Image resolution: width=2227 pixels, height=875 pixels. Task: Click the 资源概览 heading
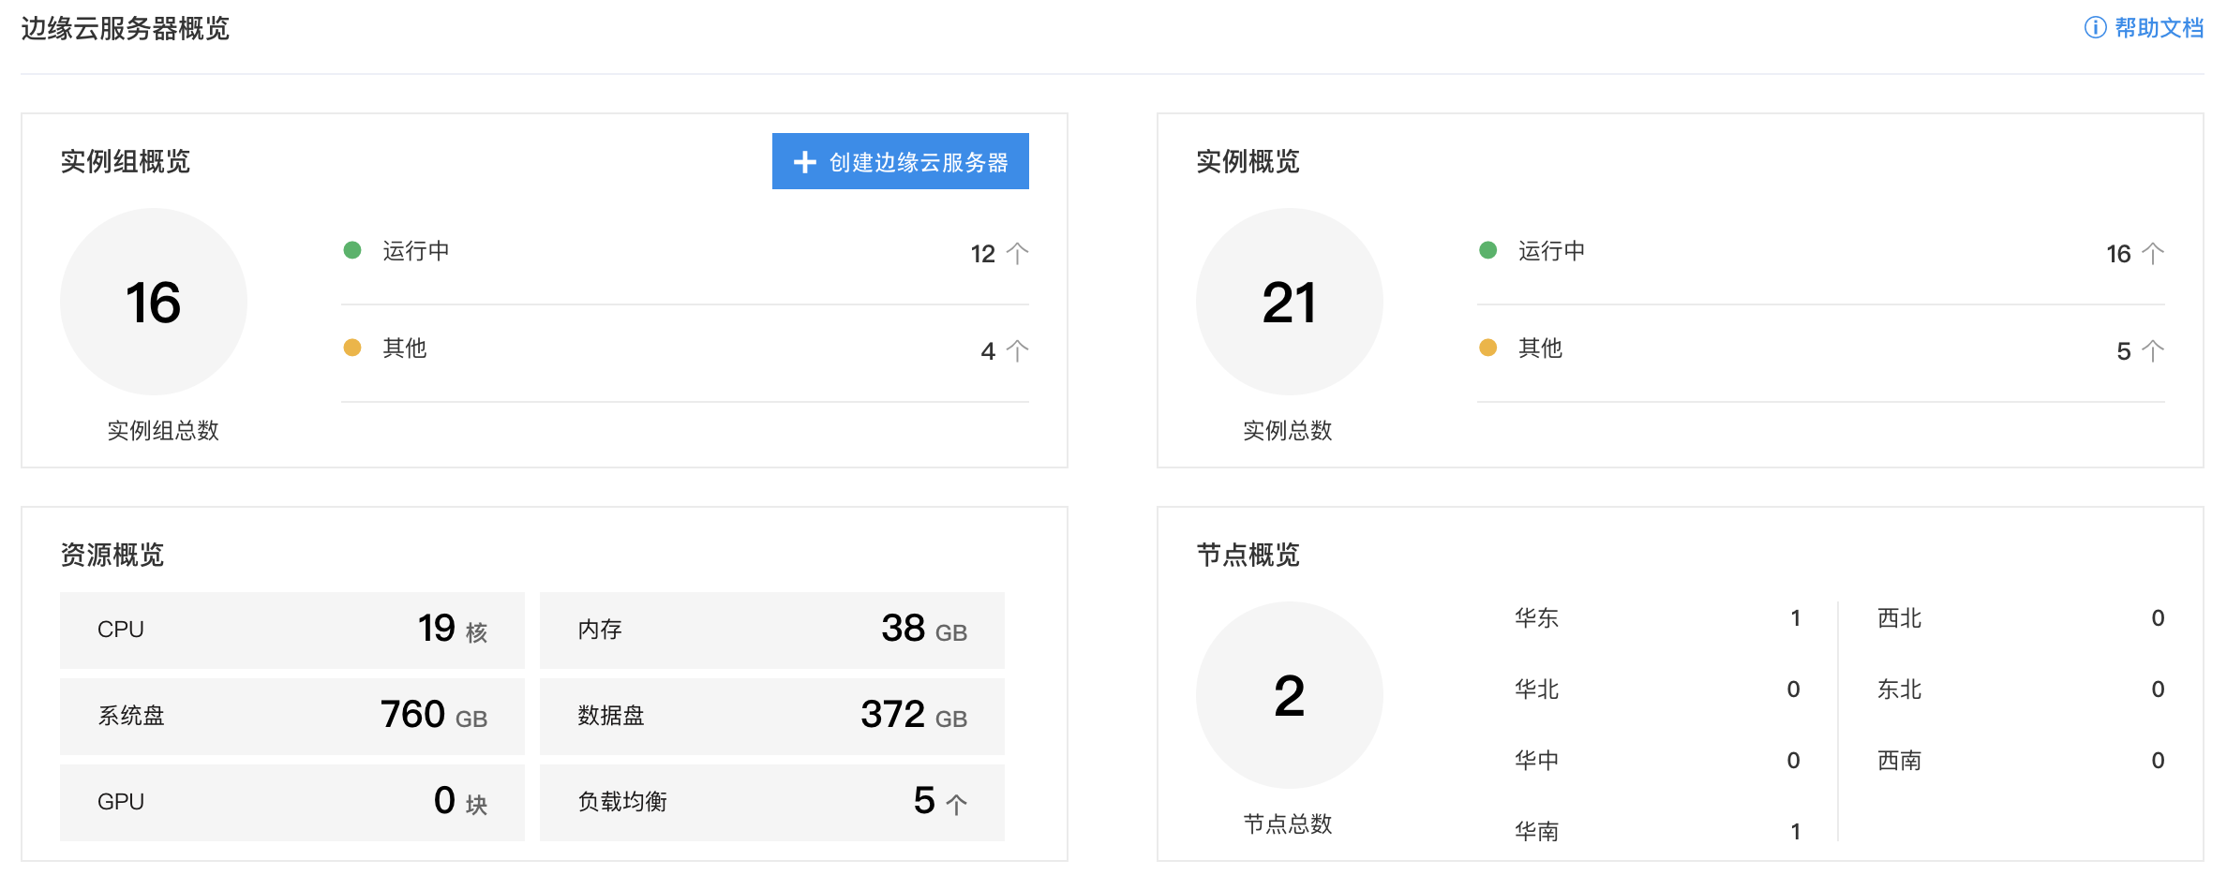coord(112,555)
